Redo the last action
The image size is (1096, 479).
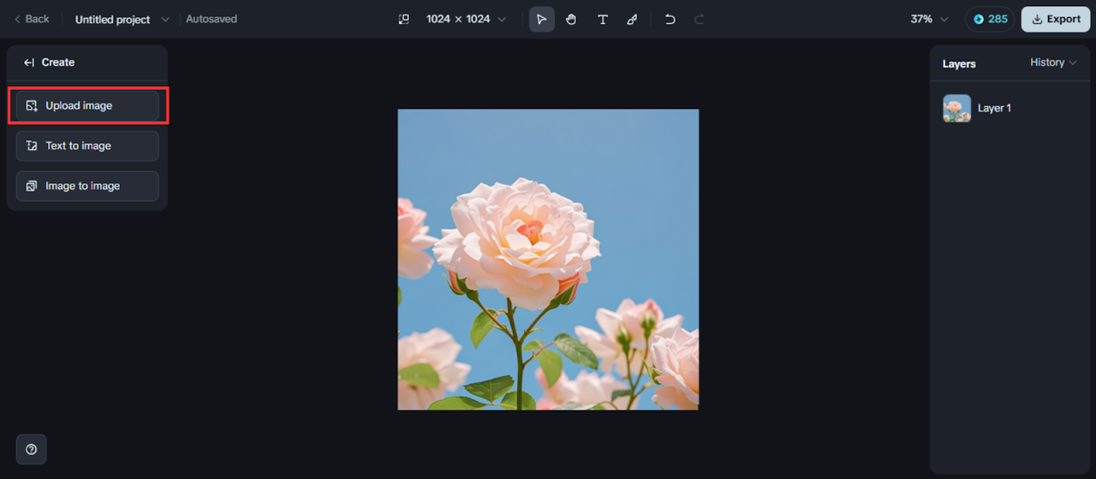pyautogui.click(x=699, y=19)
